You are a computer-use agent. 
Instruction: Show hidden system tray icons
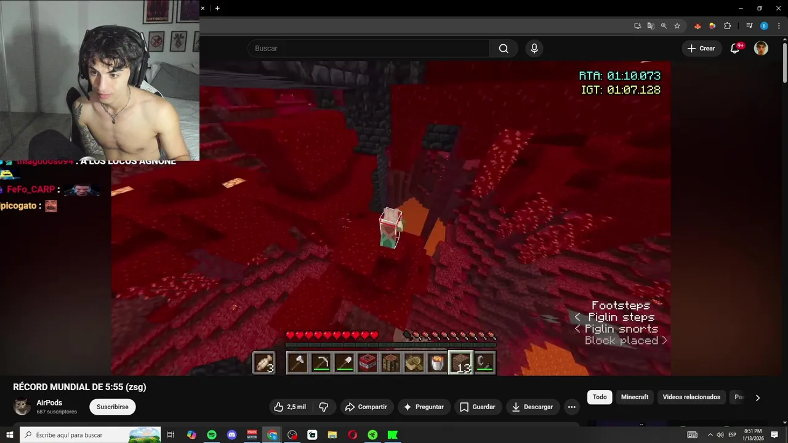pos(710,435)
